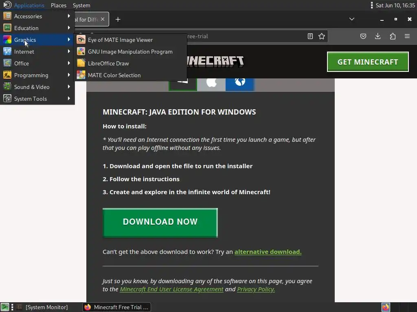Expand the Office submenu arrow
The width and height of the screenshot is (417, 312).
69,63
